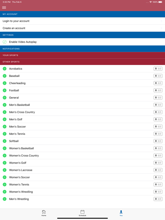Open Women's Lacrosse notifications 0/3 button
This screenshot has width=165, height=220.
coord(158,170)
